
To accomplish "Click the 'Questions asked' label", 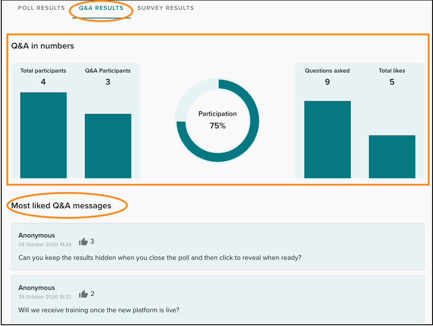I will pos(327,70).
